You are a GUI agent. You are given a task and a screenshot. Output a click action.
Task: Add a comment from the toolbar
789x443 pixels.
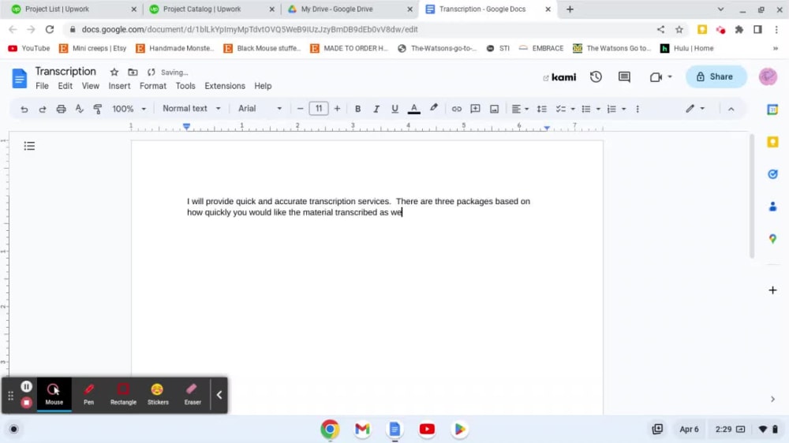coord(475,109)
